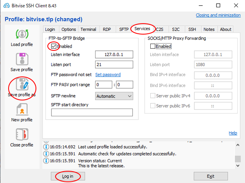The height and width of the screenshot is (183, 245).
Task: Maximize the Bitvise SSH Client window
Action: coord(218,6)
